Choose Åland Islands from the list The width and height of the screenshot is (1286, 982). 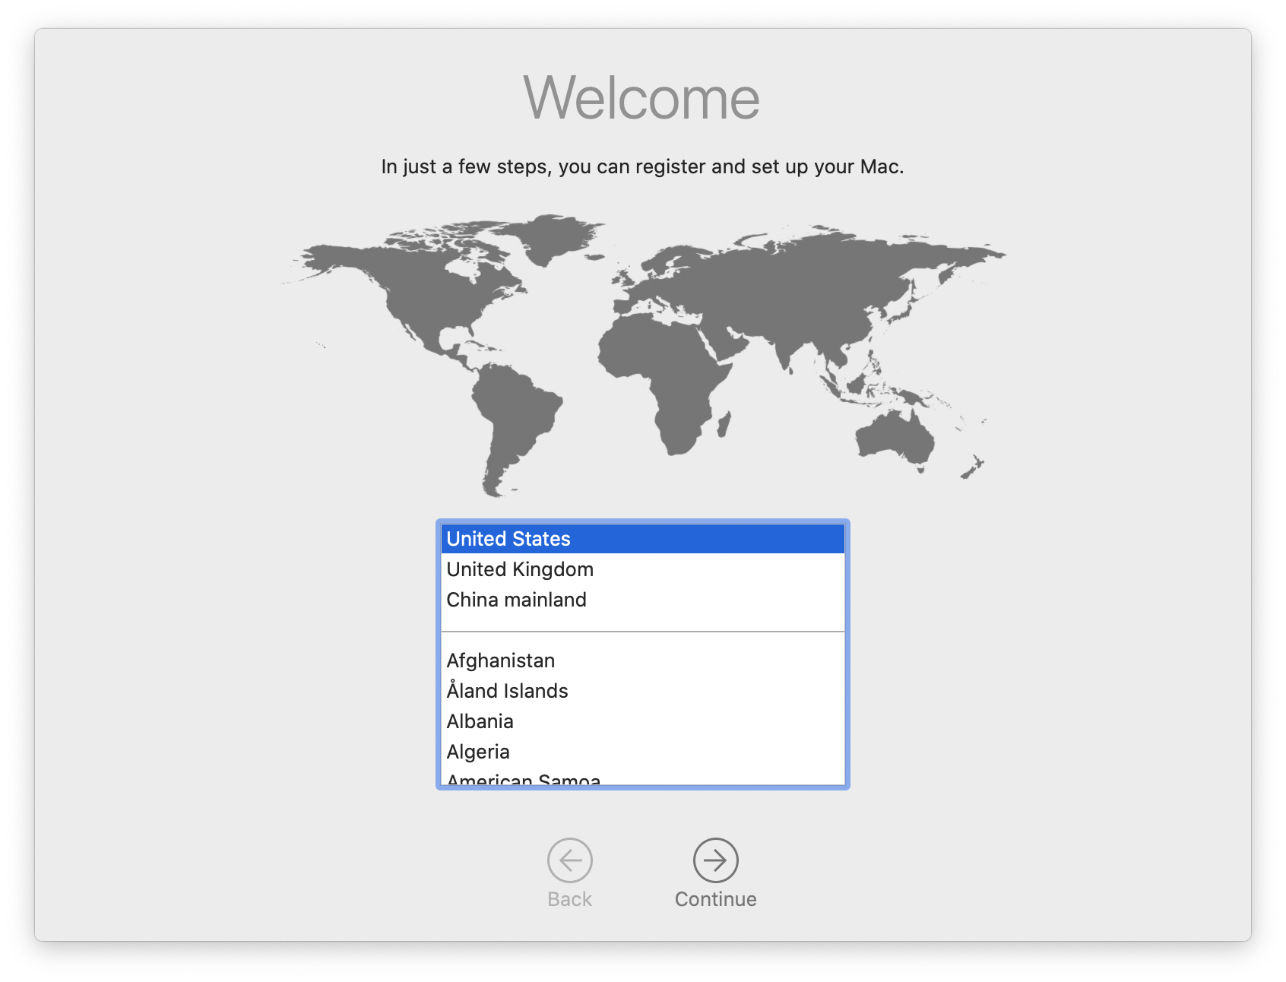643,690
